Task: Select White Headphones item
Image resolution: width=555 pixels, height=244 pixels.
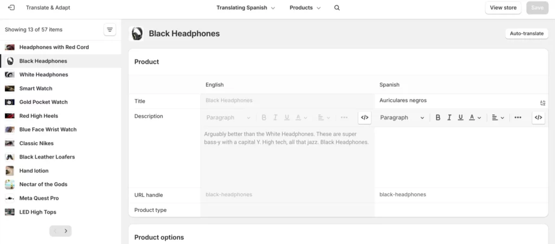Action: pos(61,75)
